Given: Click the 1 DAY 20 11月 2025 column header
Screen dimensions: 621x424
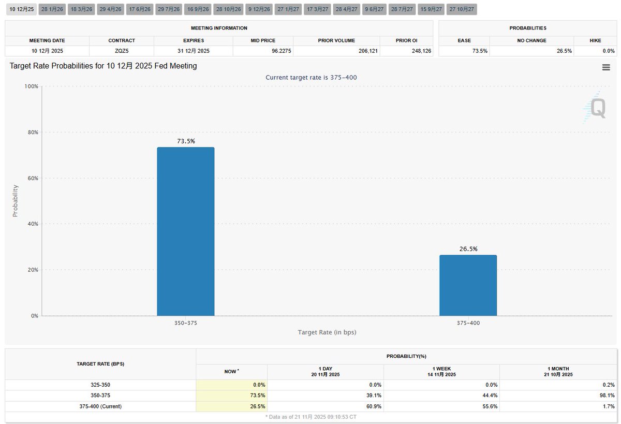Looking at the screenshot, I should [x=326, y=372].
